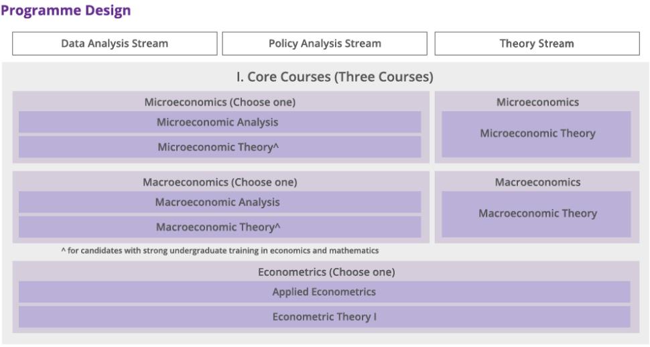Click the Programme Design heading

click(x=66, y=11)
